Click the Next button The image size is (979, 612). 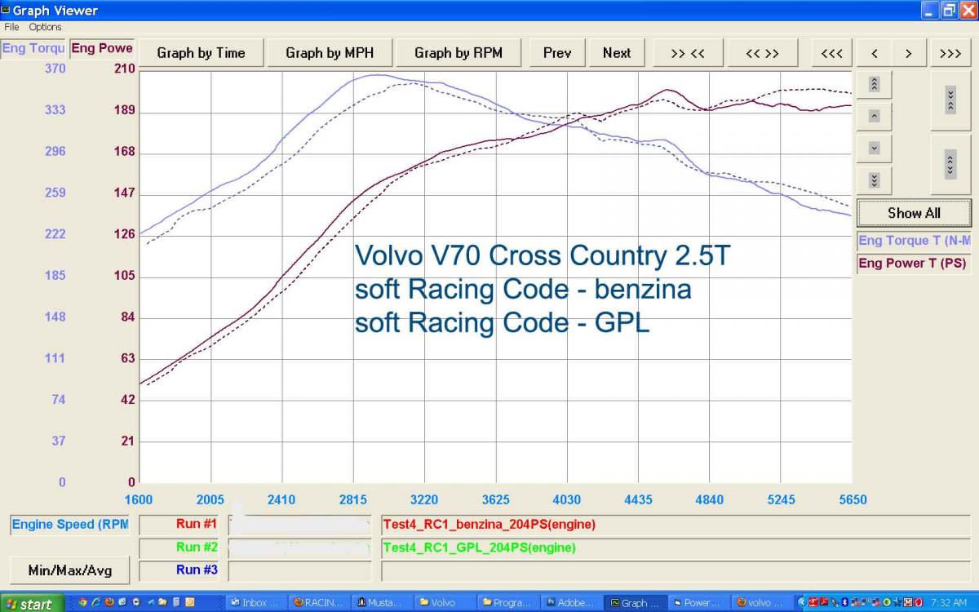617,53
